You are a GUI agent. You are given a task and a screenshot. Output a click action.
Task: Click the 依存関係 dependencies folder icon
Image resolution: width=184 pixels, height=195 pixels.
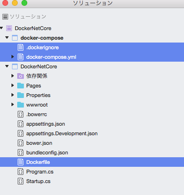(x=21, y=76)
